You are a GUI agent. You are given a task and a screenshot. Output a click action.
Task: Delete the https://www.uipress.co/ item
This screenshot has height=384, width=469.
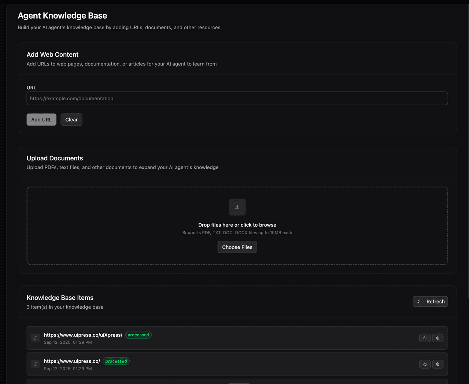click(x=437, y=364)
